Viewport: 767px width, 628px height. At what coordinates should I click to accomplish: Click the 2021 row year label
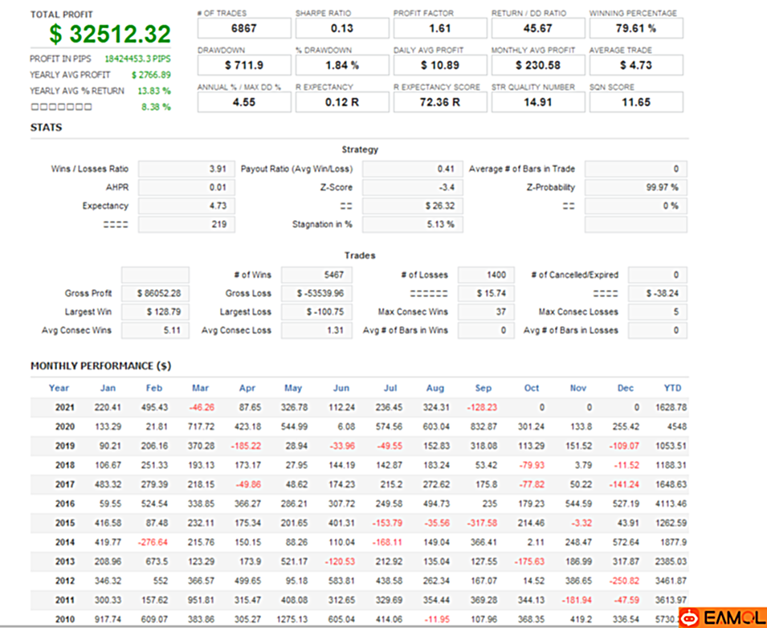point(65,407)
